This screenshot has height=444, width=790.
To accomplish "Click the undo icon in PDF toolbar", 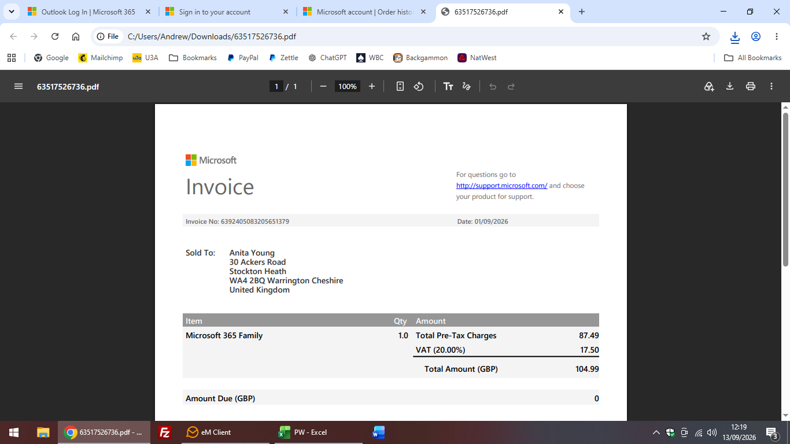I will point(493,86).
